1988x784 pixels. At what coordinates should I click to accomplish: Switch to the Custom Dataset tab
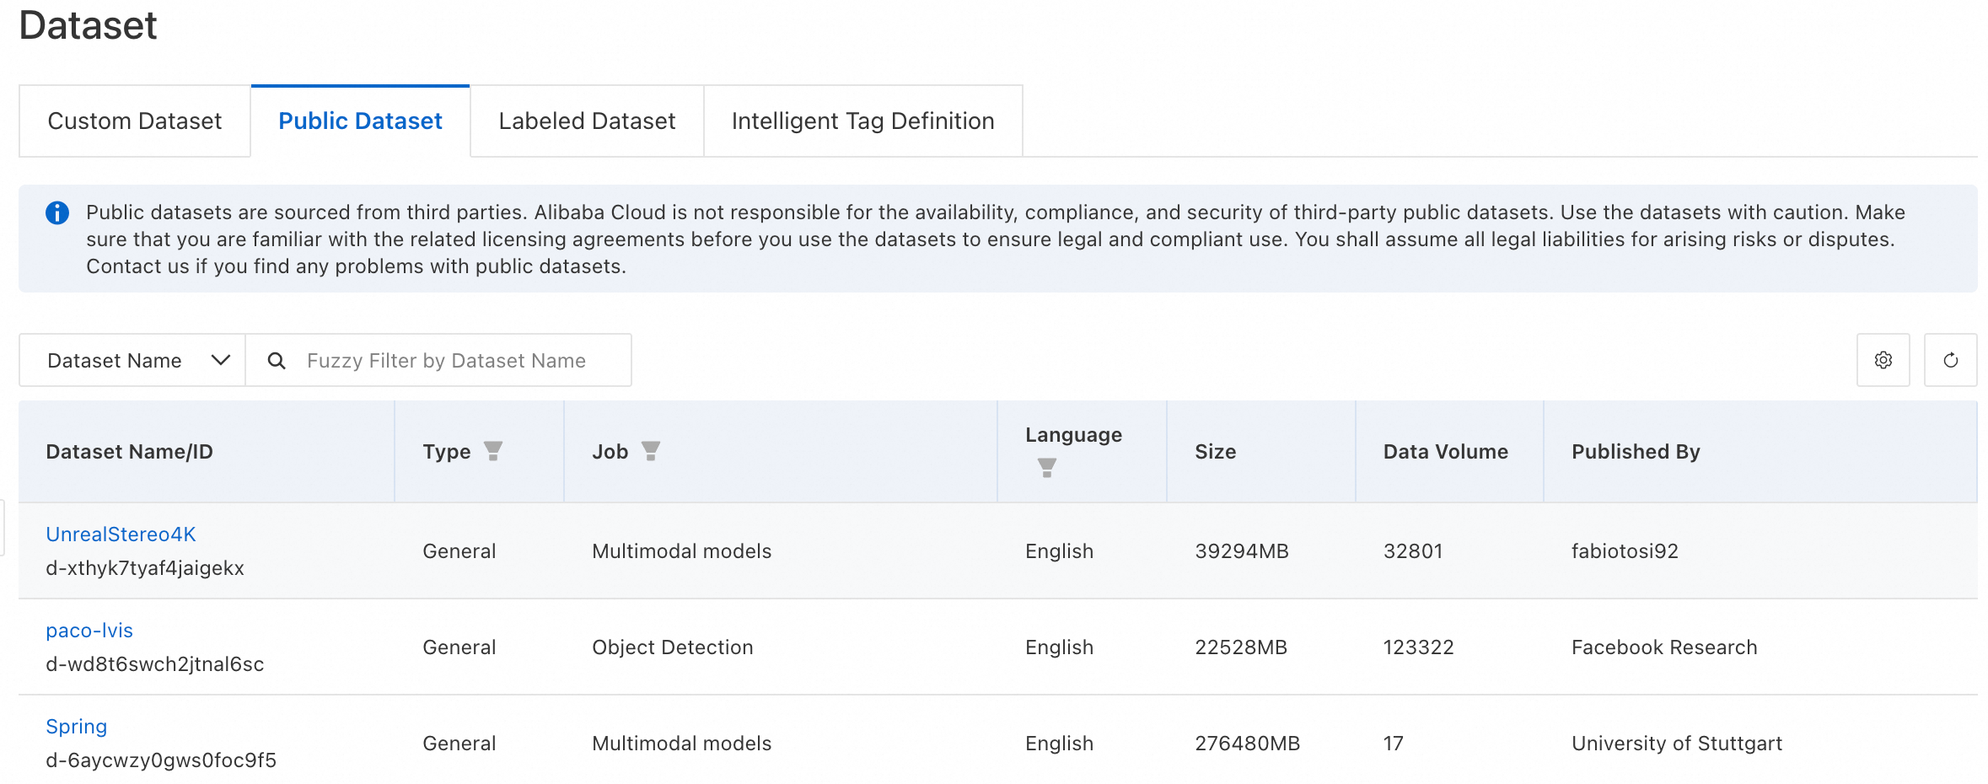(135, 121)
